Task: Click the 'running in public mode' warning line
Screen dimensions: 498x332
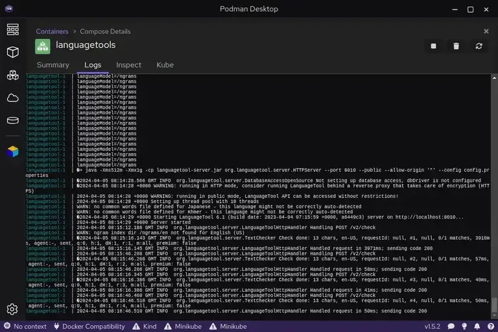Action: coord(237,196)
